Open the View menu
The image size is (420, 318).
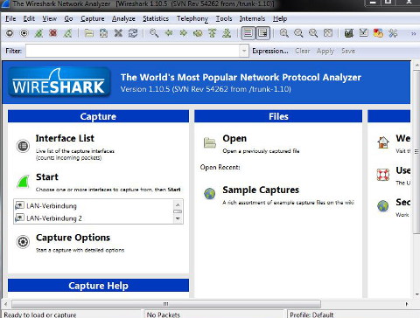tap(49, 18)
